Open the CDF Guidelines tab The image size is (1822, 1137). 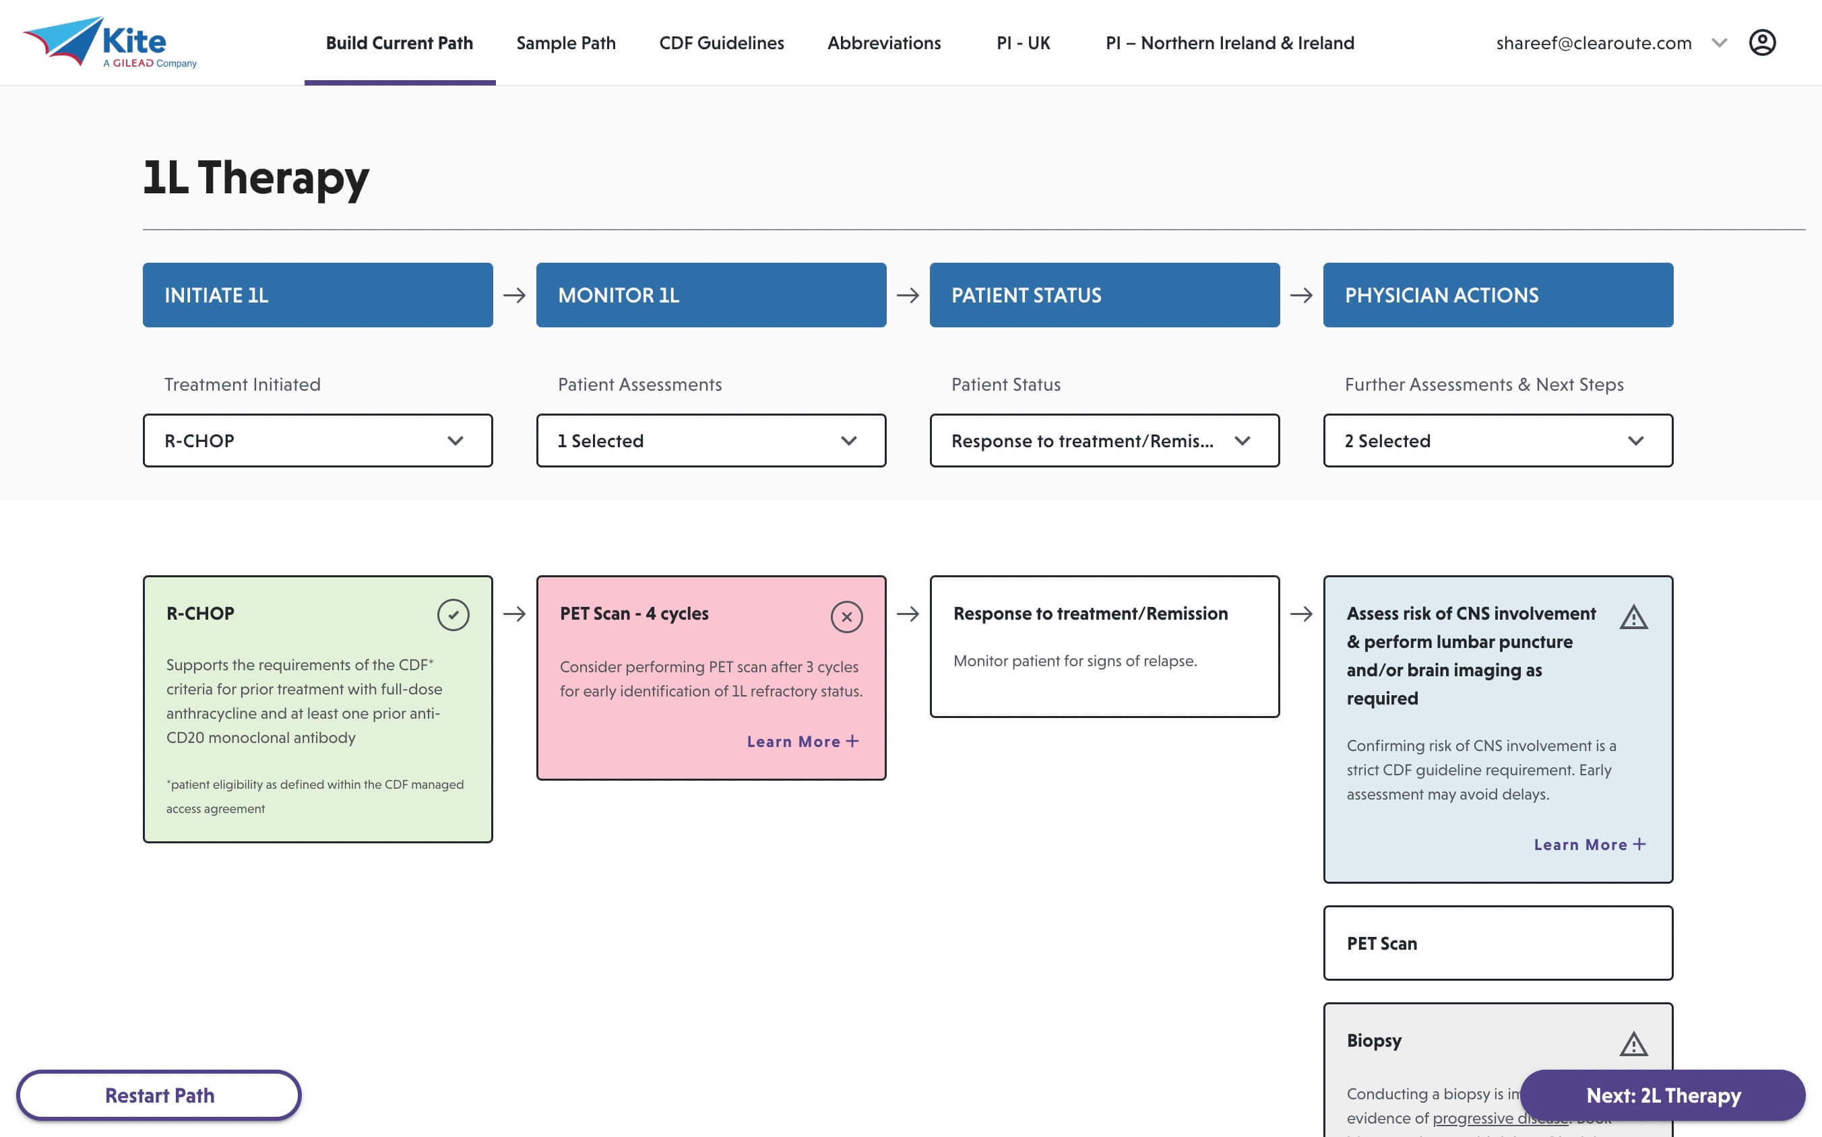tap(722, 43)
